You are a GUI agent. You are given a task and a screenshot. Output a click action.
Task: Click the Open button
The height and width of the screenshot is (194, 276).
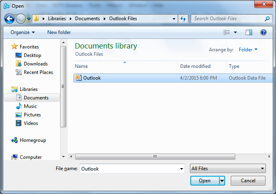pos(204,181)
